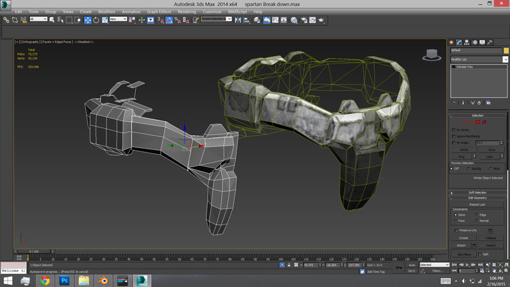Open the Utilities hammer panel tab
The image size is (510, 287).
click(490, 42)
